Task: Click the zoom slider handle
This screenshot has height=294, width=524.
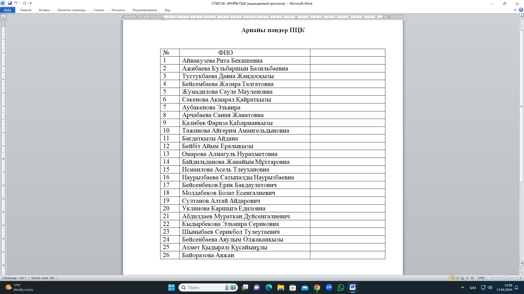Action: pyautogui.click(x=506, y=278)
